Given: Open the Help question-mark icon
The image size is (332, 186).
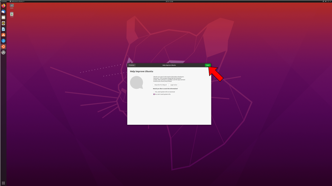Looking at the screenshot, I should tap(3, 41).
